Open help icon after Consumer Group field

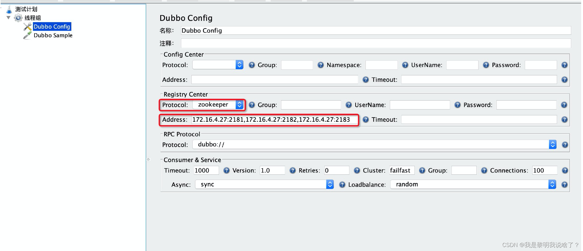[484, 170]
